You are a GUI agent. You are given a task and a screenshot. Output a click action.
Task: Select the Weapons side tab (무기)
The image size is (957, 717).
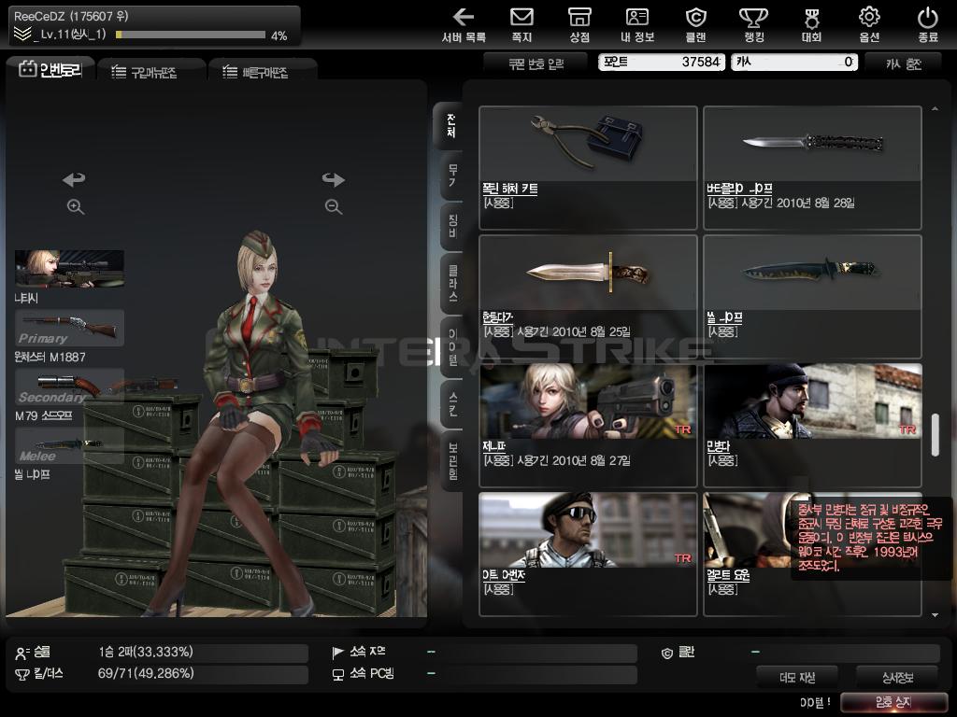pyautogui.click(x=452, y=175)
